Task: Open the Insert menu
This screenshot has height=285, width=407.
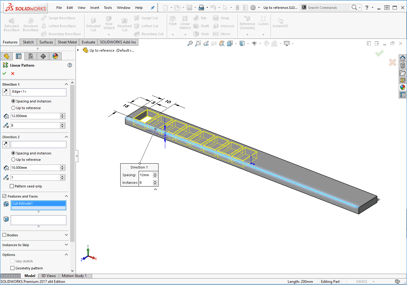Action: coord(95,8)
